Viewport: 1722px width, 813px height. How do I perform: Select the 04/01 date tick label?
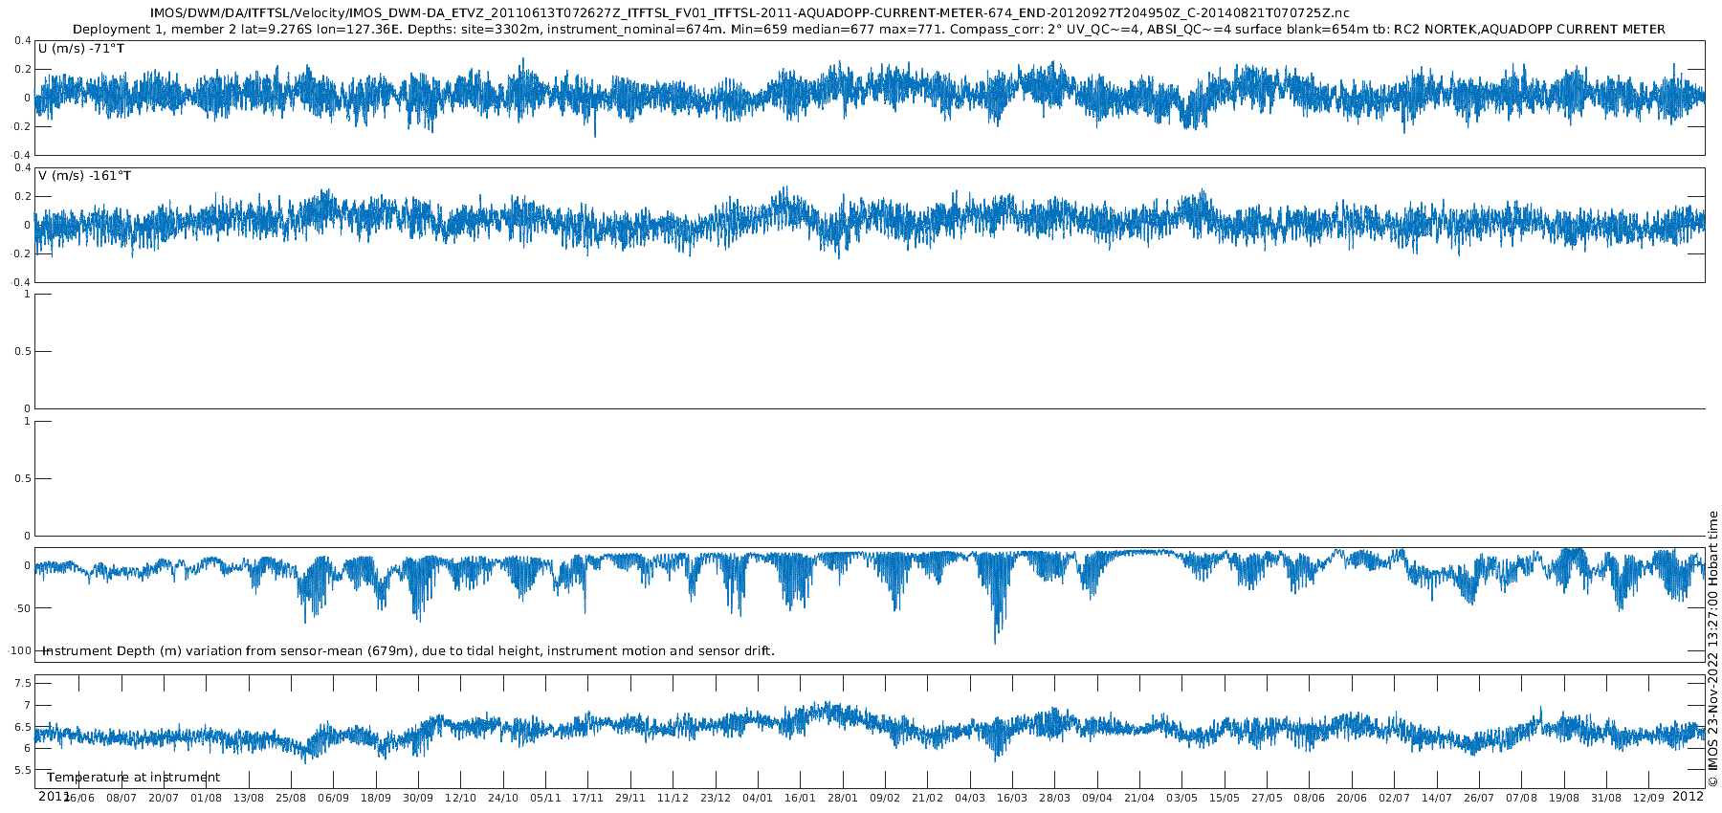pos(758,799)
